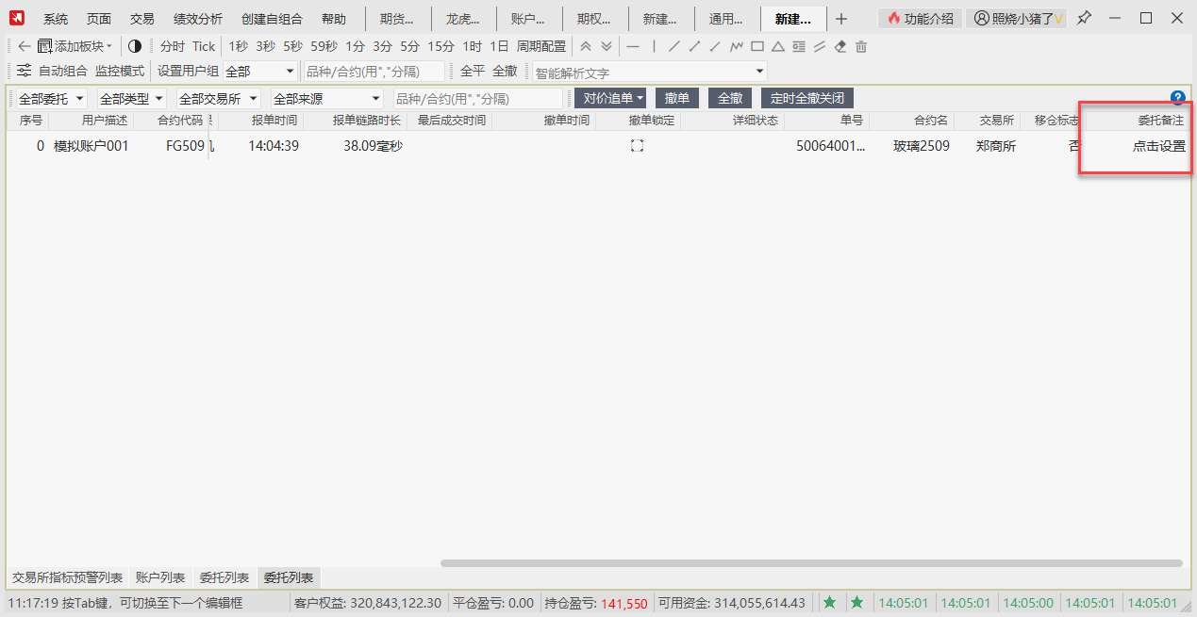
Task: Click the back arrow icon in toolbar
Action: [x=25, y=46]
